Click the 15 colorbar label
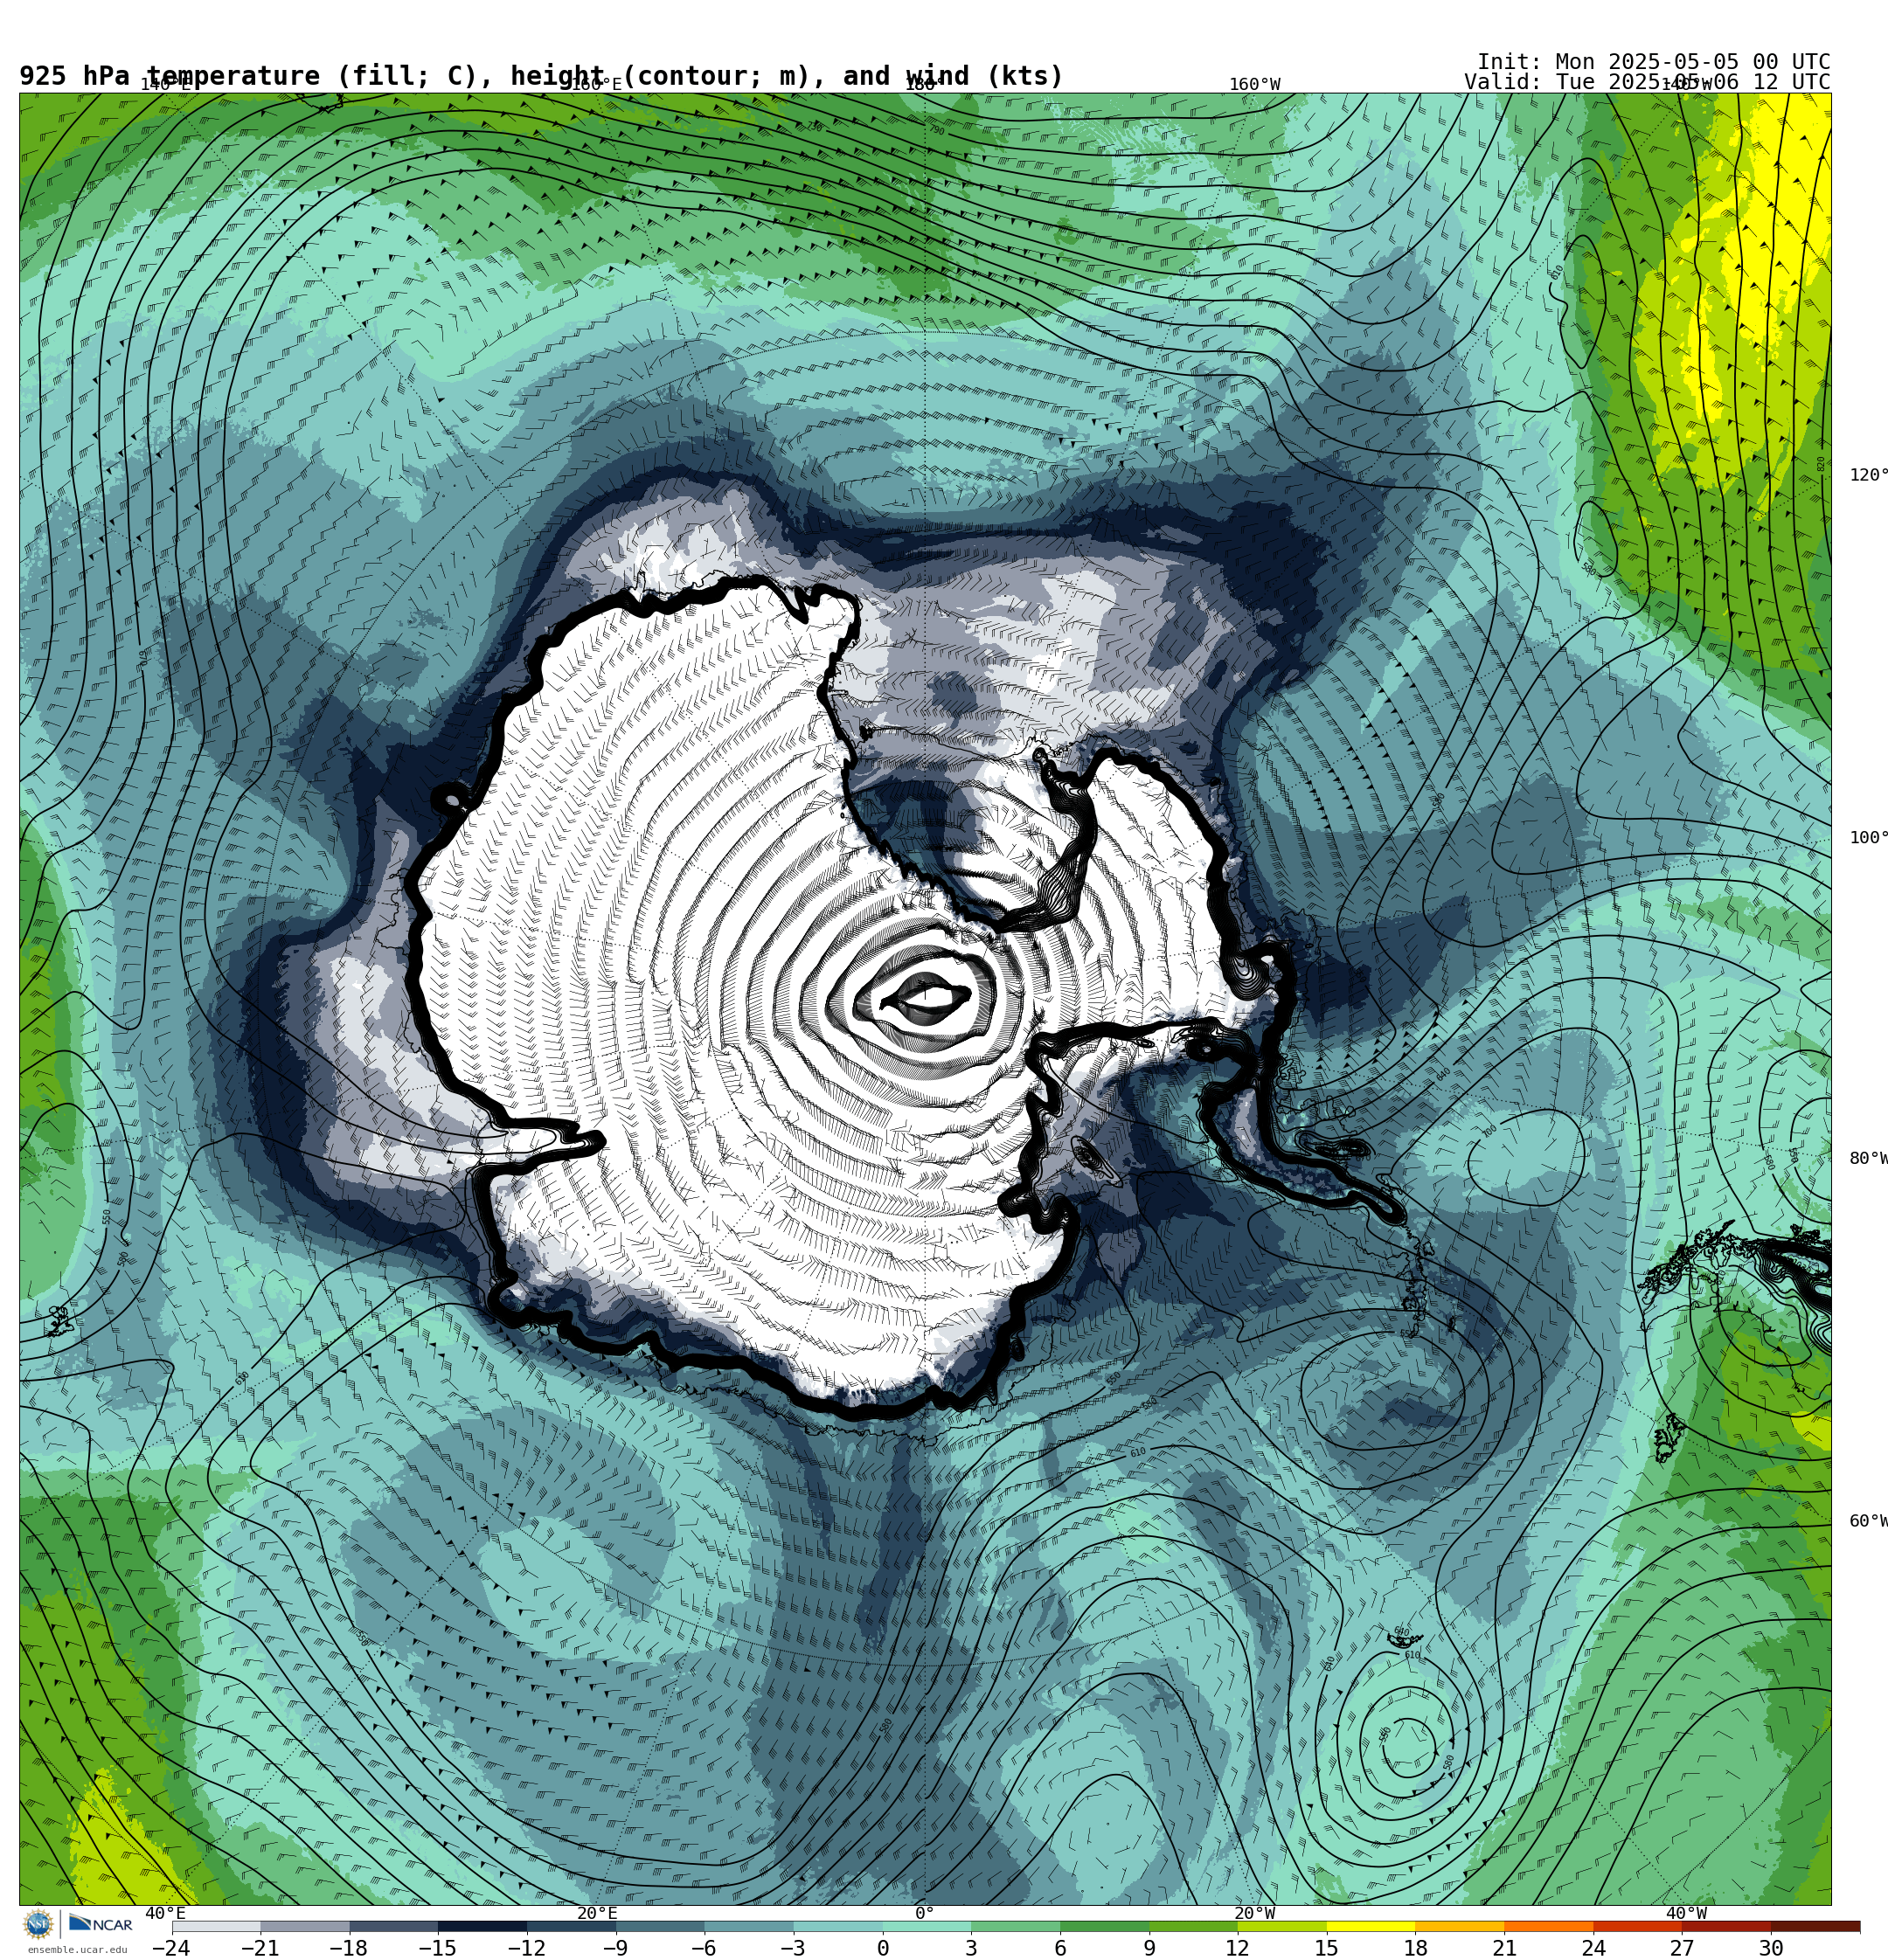Screen dimensions: 1888x1960 [x=1327, y=1948]
